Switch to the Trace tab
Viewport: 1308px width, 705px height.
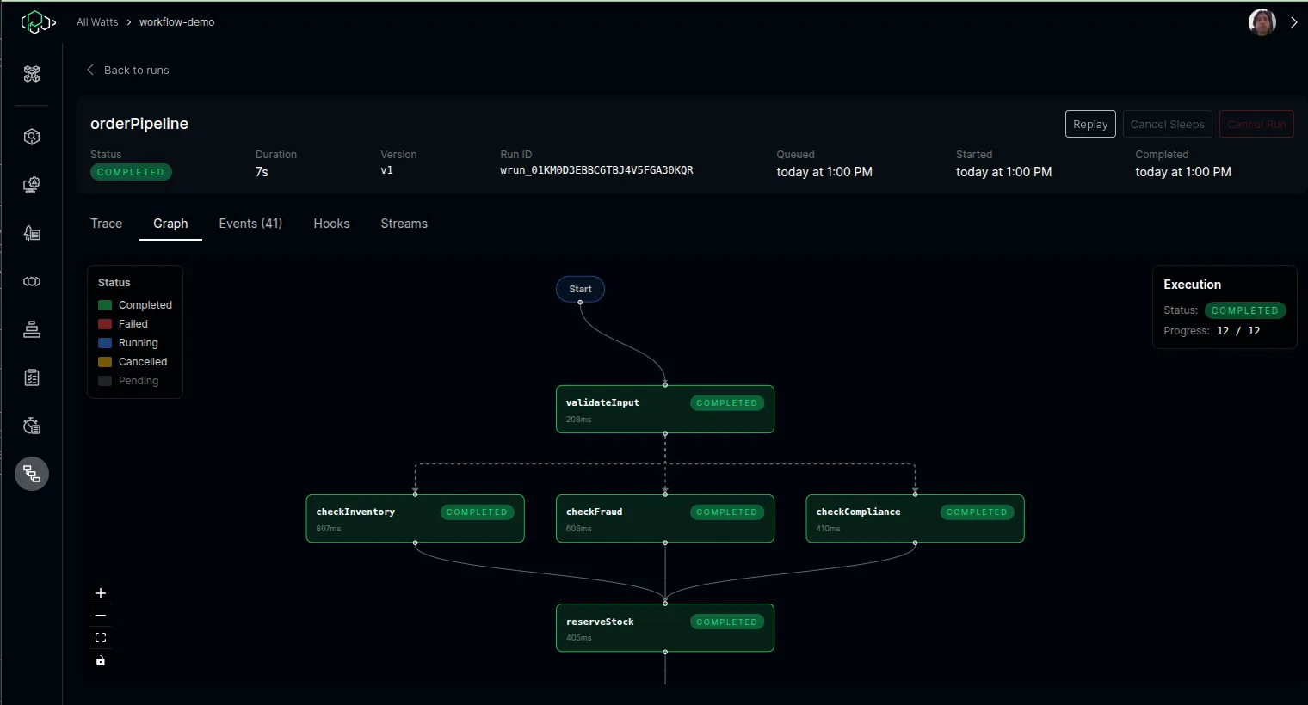point(106,224)
